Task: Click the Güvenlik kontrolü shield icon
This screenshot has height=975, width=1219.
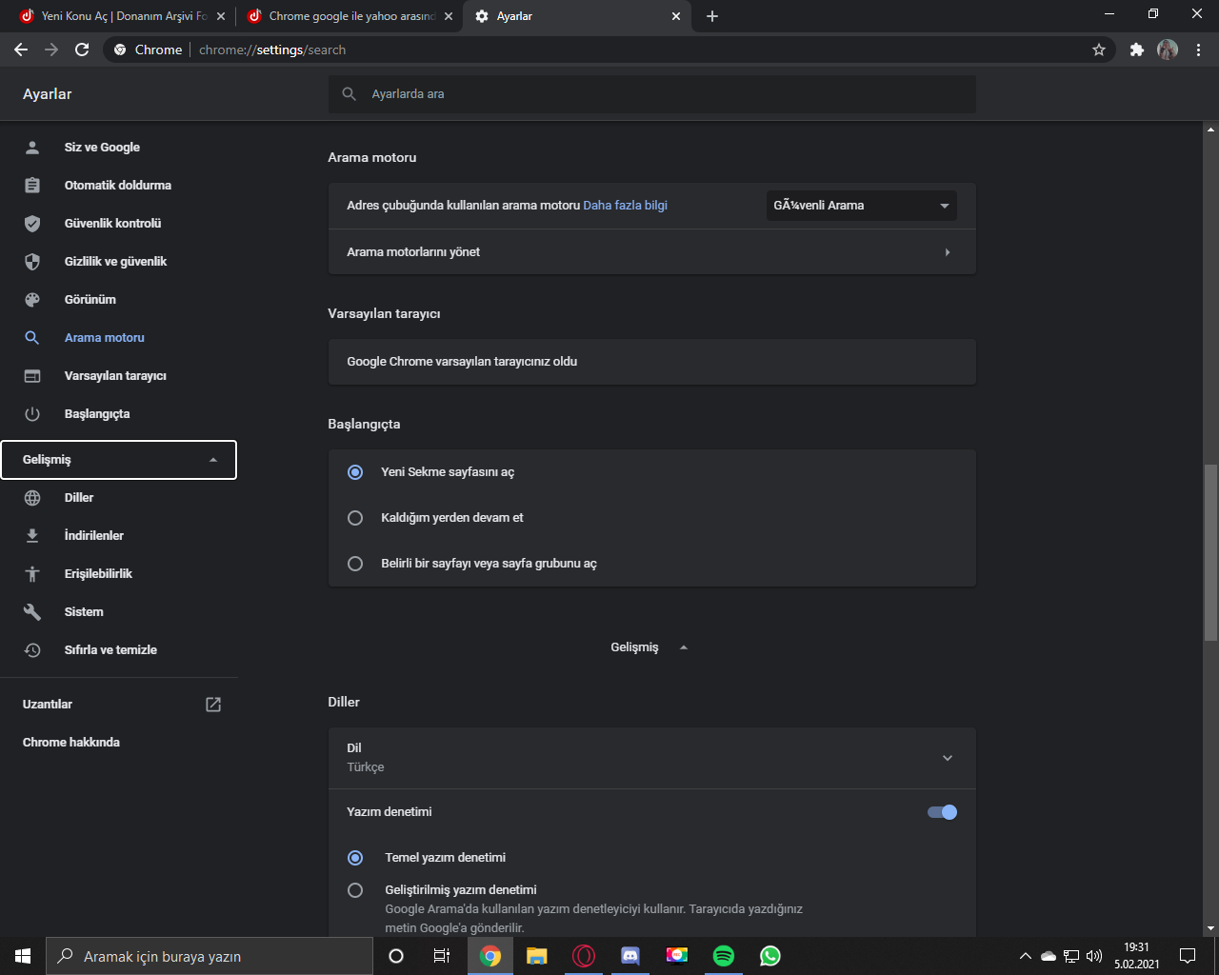Action: (x=32, y=224)
